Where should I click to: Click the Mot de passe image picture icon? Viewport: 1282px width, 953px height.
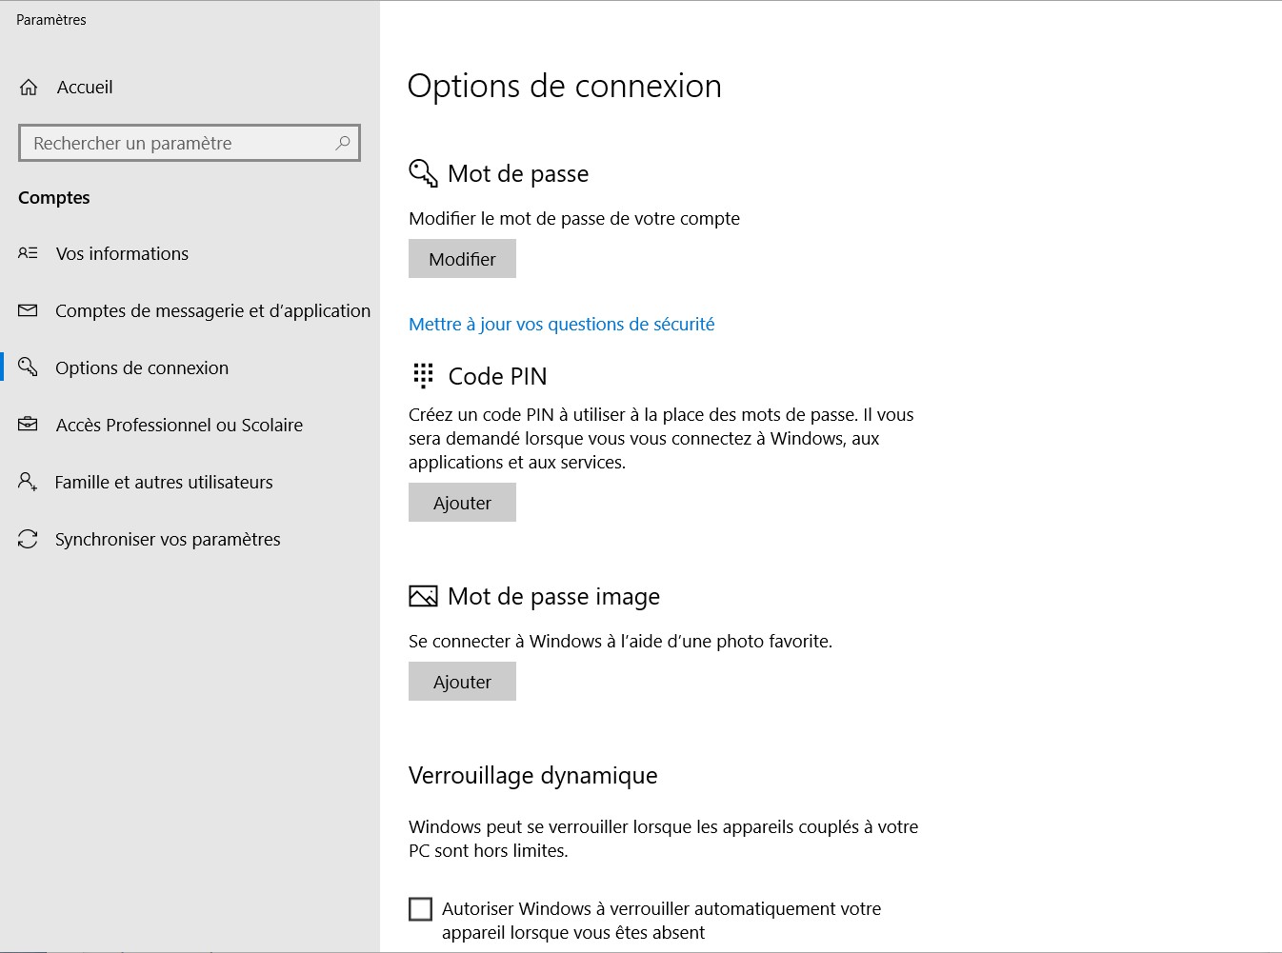(x=423, y=596)
